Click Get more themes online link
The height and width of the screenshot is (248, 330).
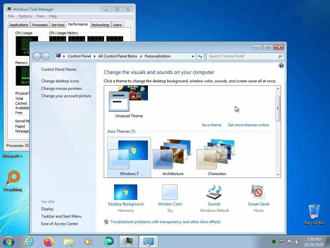click(x=248, y=125)
